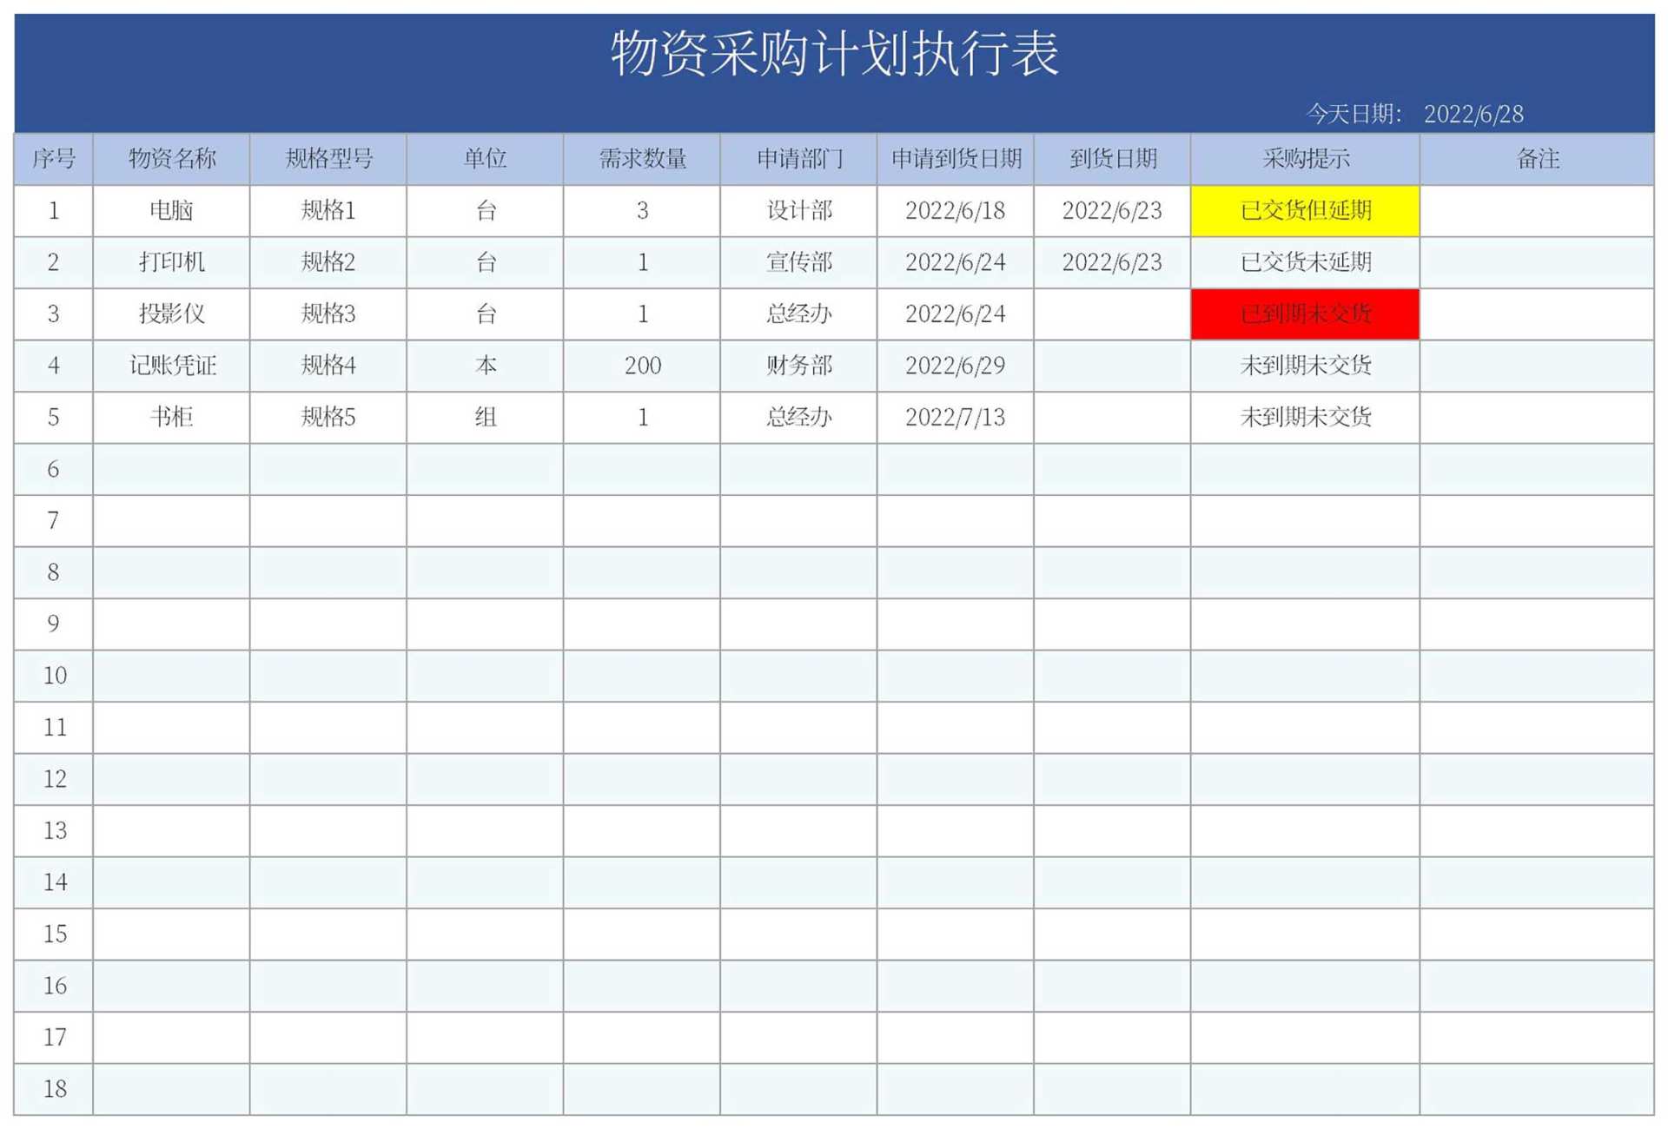Click requested date 2022/6/24 in 打印机 row
Screen dimensions: 1668x1129
click(956, 262)
